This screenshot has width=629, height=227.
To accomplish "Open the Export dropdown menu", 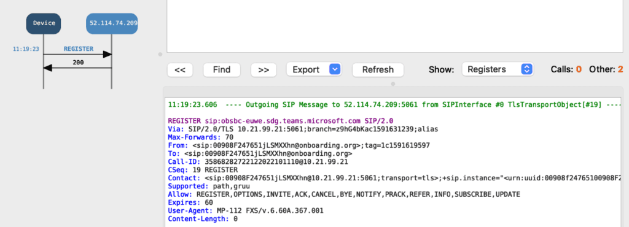I will point(314,70).
